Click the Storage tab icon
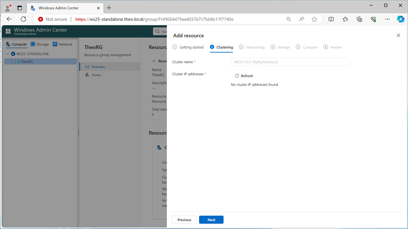The height and width of the screenshot is (229, 408). pyautogui.click(x=33, y=44)
